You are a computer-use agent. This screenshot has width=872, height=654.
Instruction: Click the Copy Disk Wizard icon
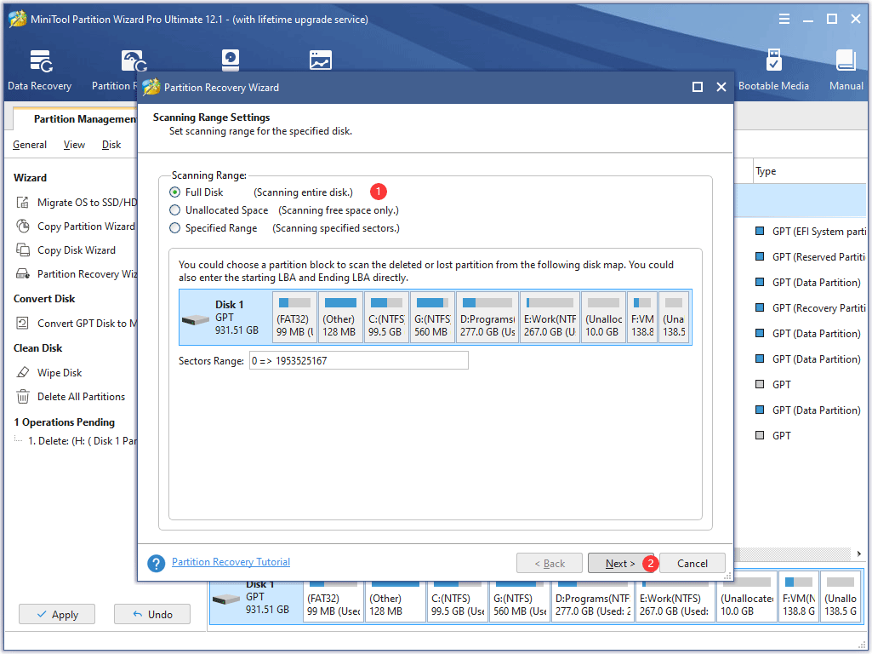pyautogui.click(x=23, y=250)
